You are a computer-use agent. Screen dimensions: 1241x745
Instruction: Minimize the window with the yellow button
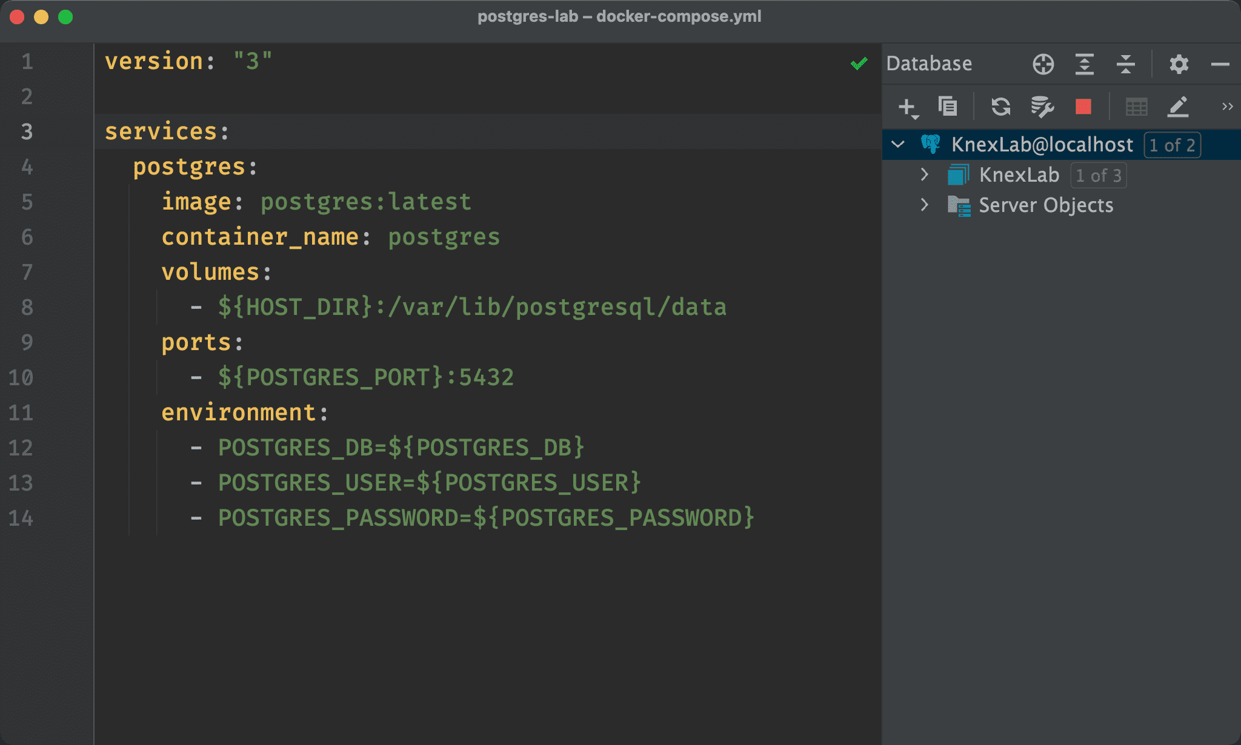(x=41, y=17)
